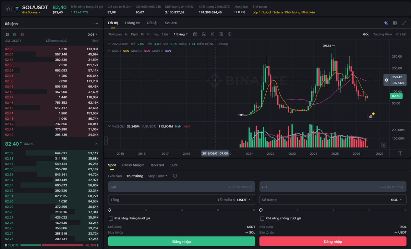
Task: Click red Đăng nhập sell button
Action: [333, 241]
